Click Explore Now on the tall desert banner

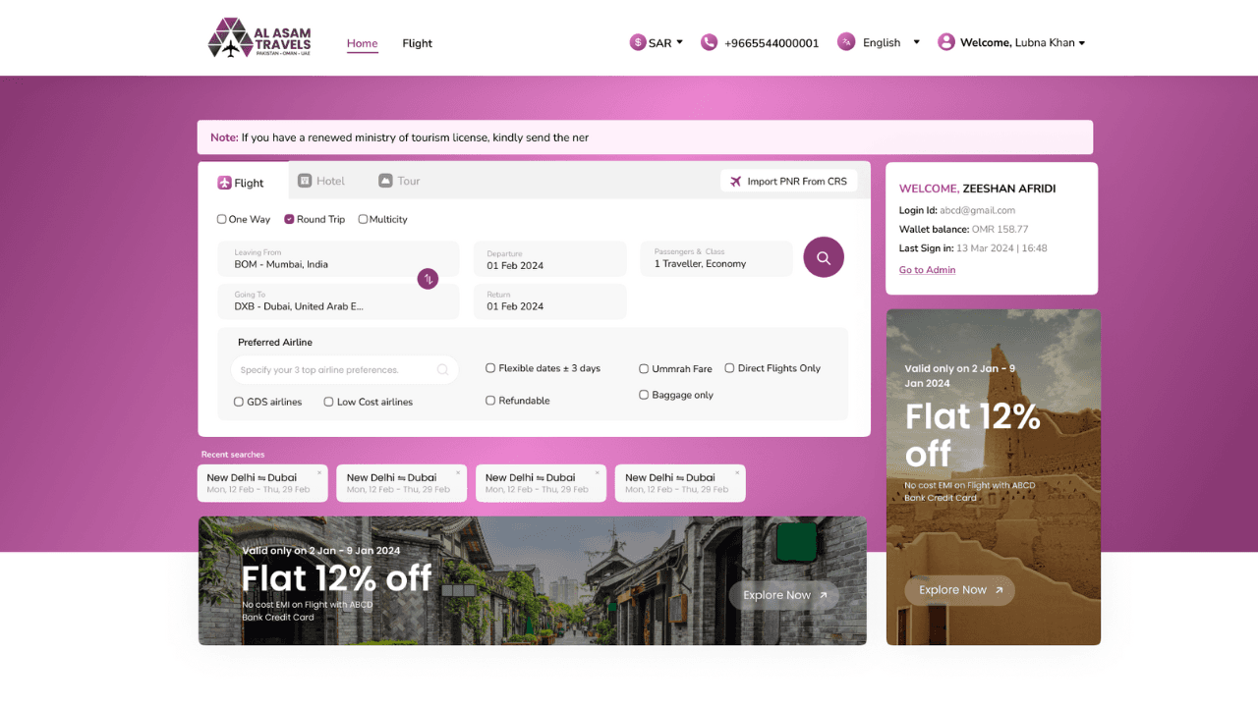click(x=960, y=590)
